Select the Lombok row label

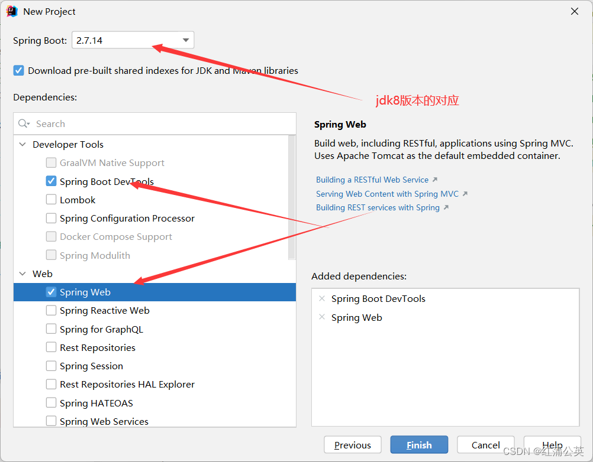point(78,200)
